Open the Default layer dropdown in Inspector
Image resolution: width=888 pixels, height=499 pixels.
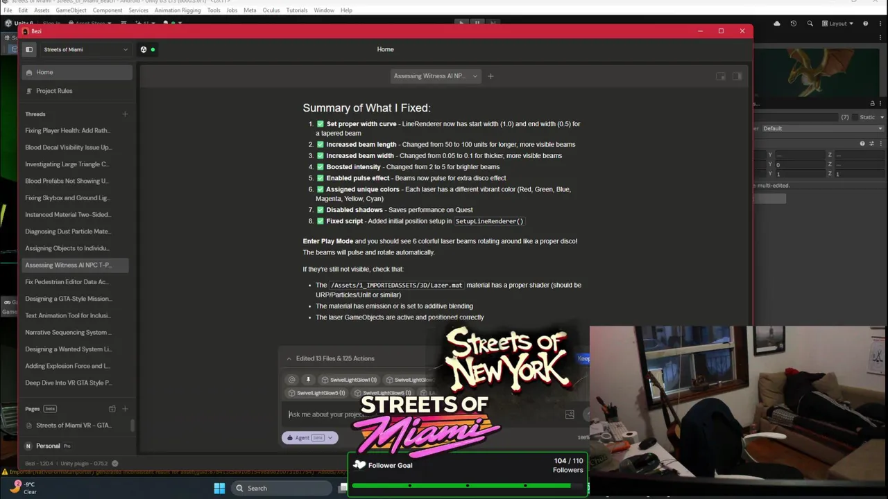[x=823, y=128]
